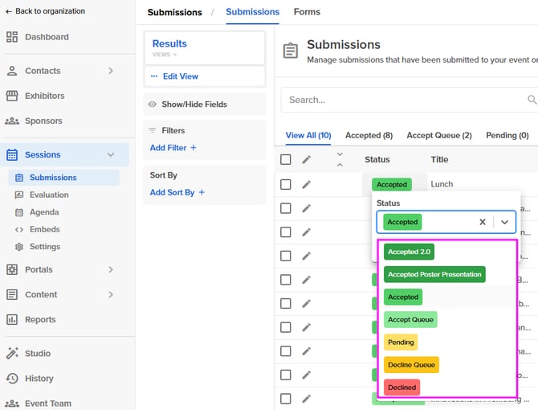Click pencil edit icon for Lunch row

(306, 184)
